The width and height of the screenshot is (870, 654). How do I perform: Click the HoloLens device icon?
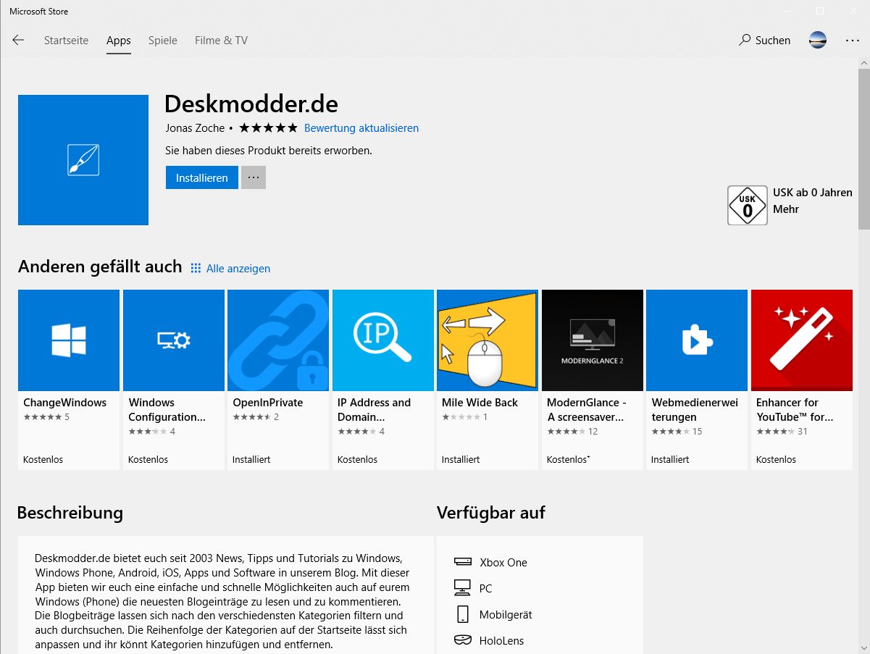(462, 640)
